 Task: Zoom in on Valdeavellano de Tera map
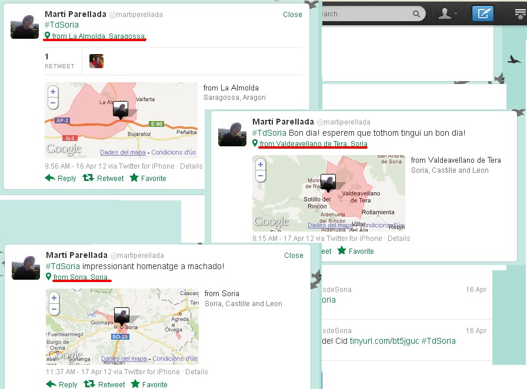click(x=261, y=165)
